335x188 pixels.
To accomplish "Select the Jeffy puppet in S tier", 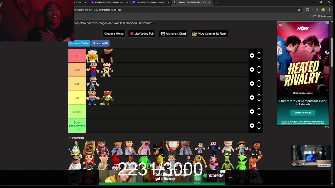I will (x=93, y=56).
